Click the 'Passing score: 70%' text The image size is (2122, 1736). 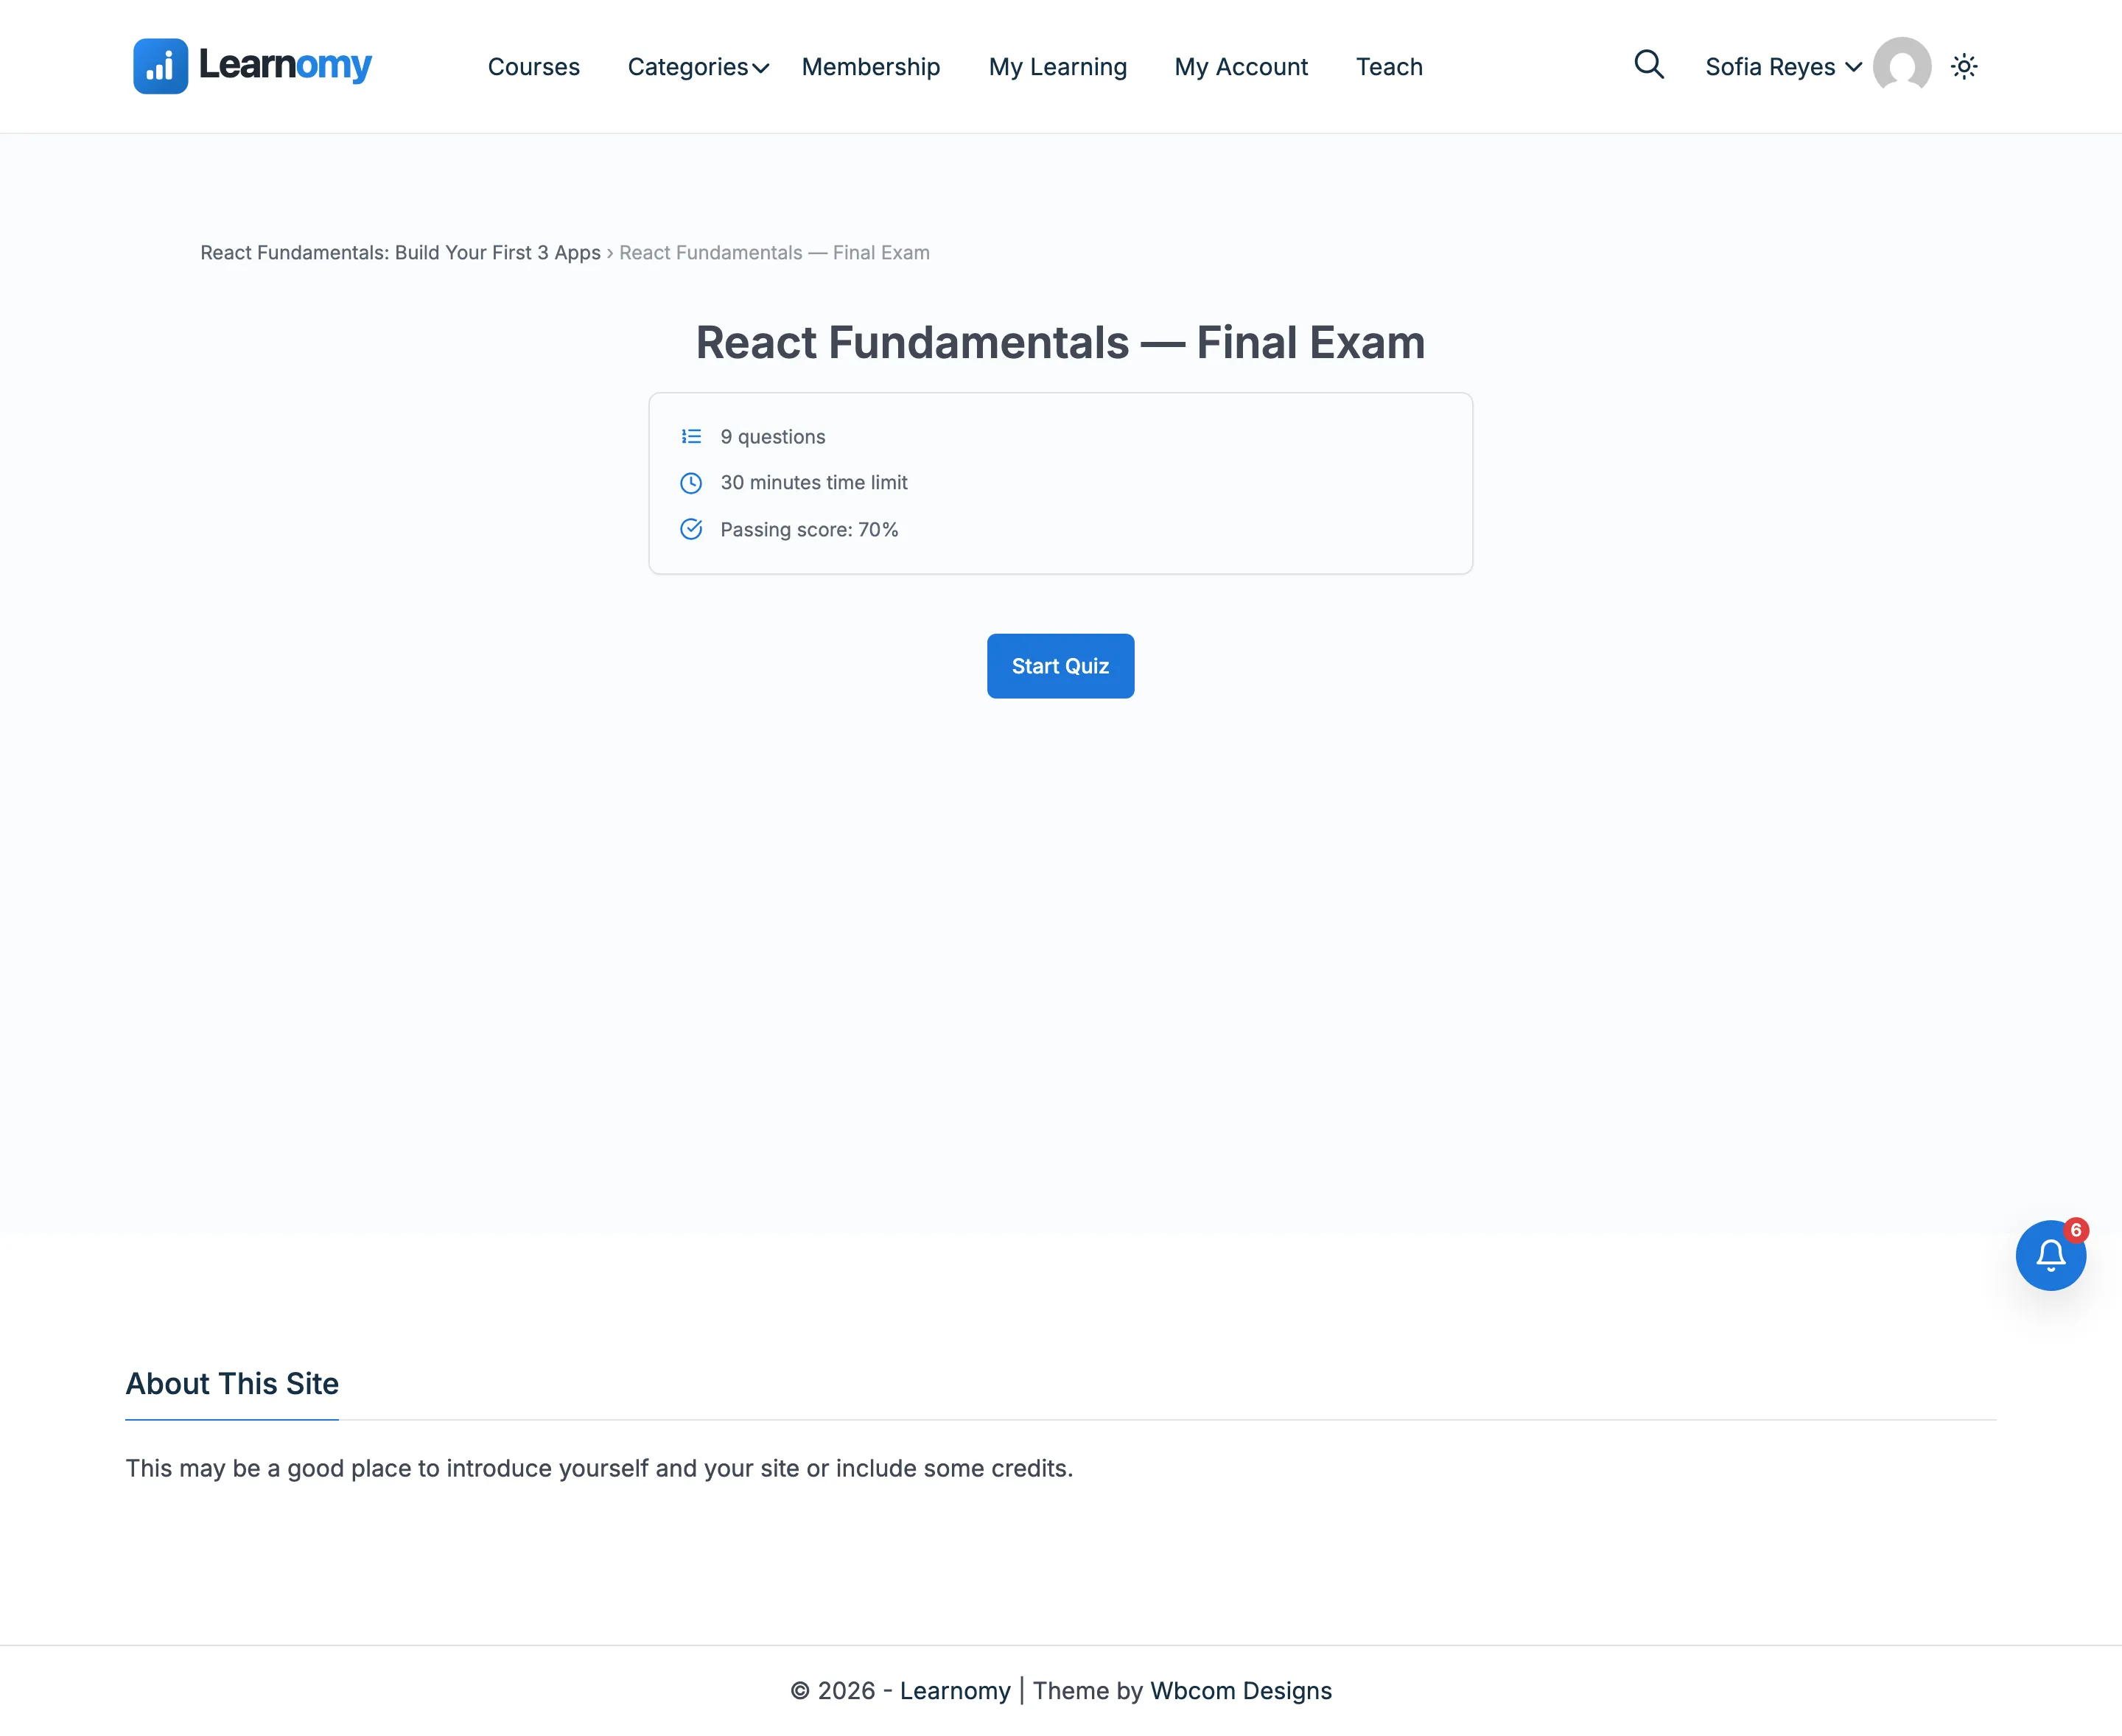tap(809, 530)
